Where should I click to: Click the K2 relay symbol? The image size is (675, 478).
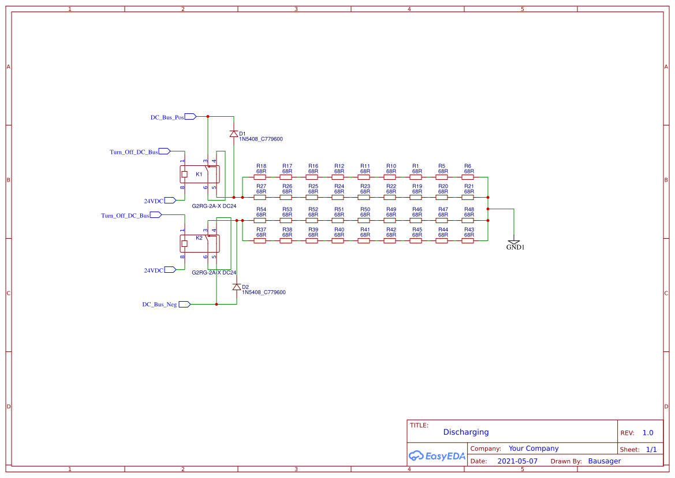200,243
